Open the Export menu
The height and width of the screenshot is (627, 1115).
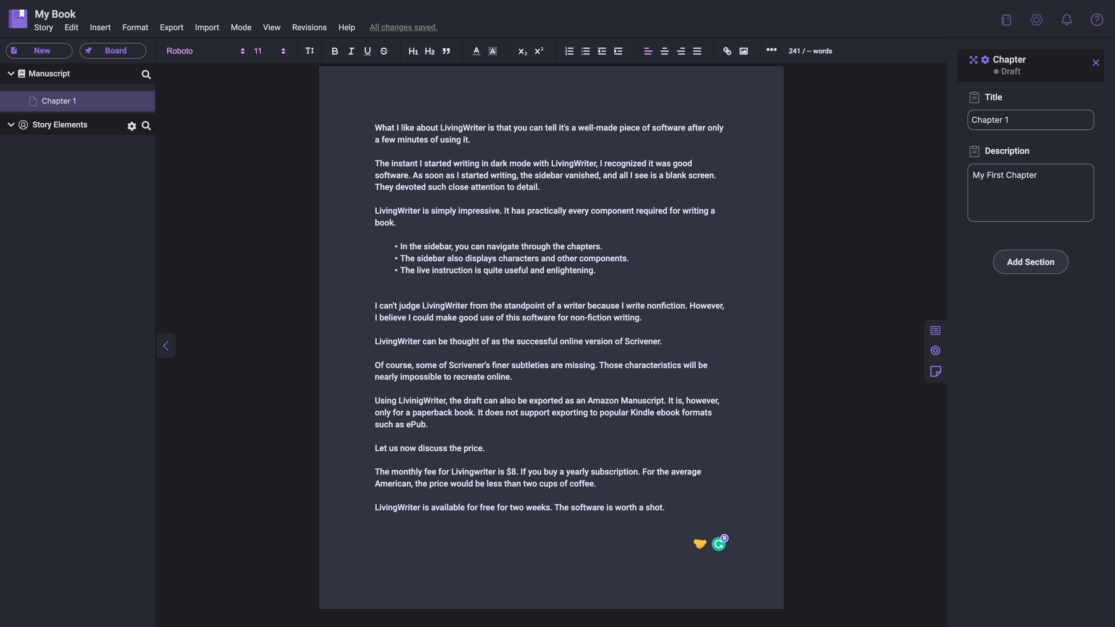pyautogui.click(x=171, y=27)
